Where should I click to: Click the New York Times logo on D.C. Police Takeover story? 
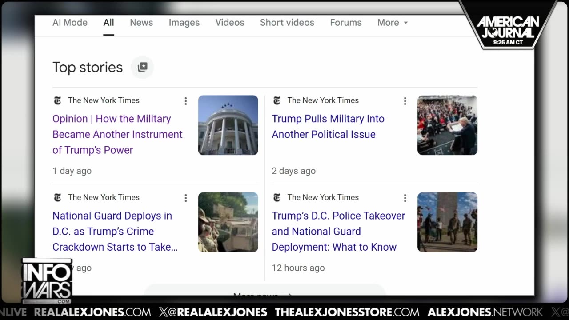pyautogui.click(x=276, y=197)
